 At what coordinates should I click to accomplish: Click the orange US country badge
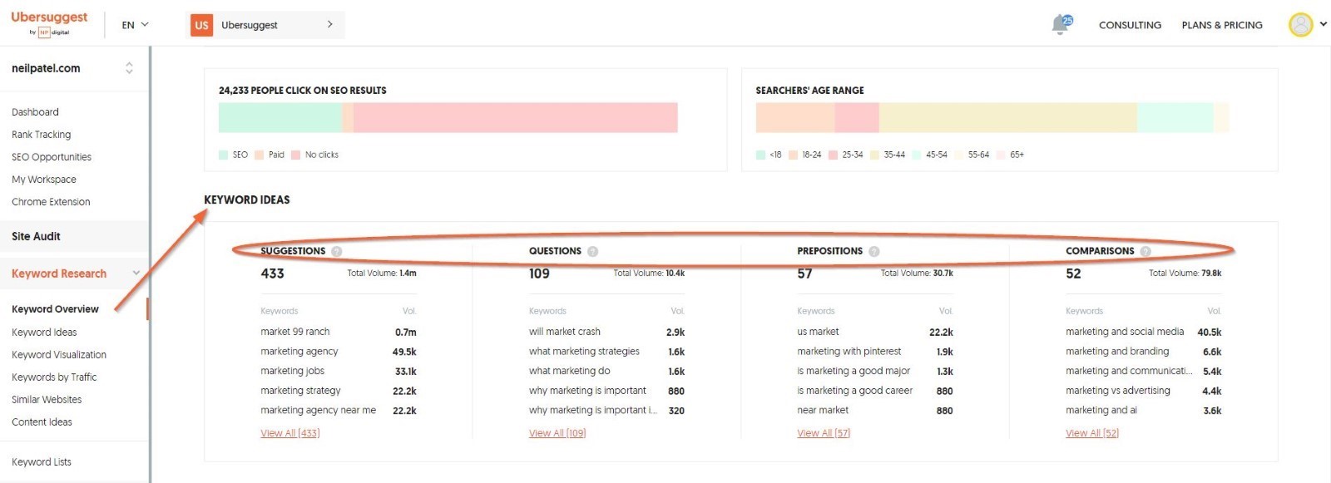(x=201, y=25)
